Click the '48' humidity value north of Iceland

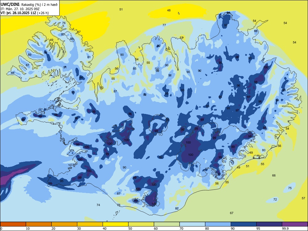click(169, 10)
